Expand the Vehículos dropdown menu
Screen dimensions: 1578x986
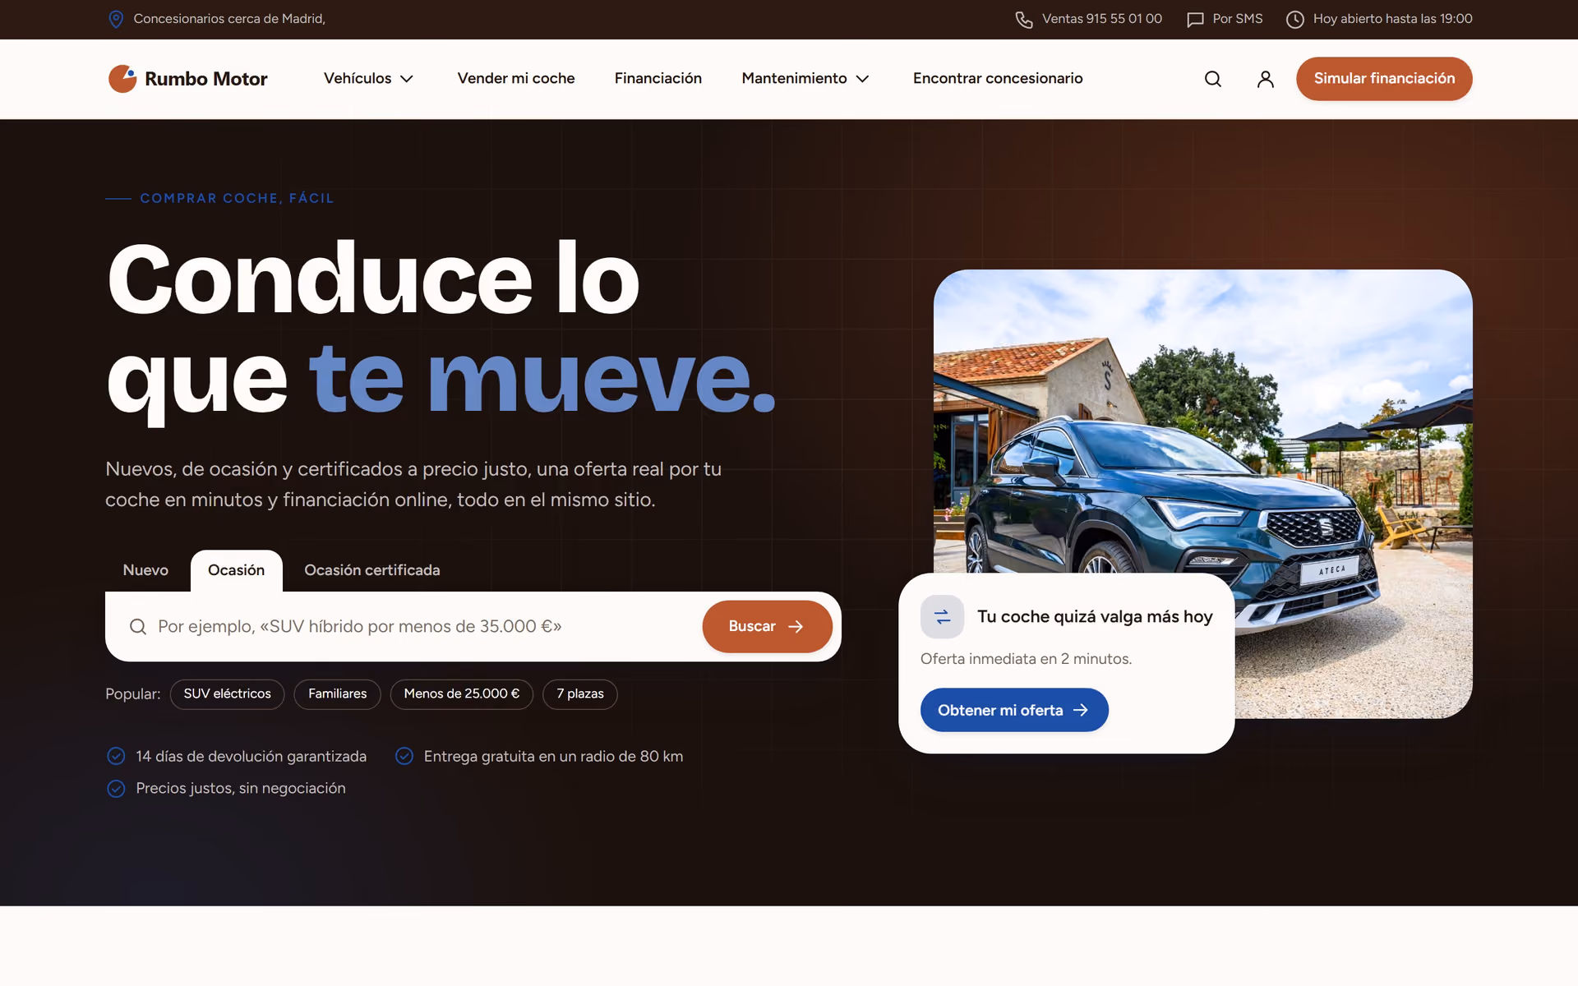[x=368, y=79]
